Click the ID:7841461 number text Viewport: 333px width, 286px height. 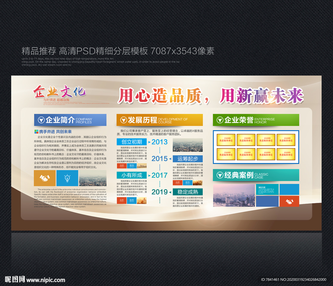270,280
